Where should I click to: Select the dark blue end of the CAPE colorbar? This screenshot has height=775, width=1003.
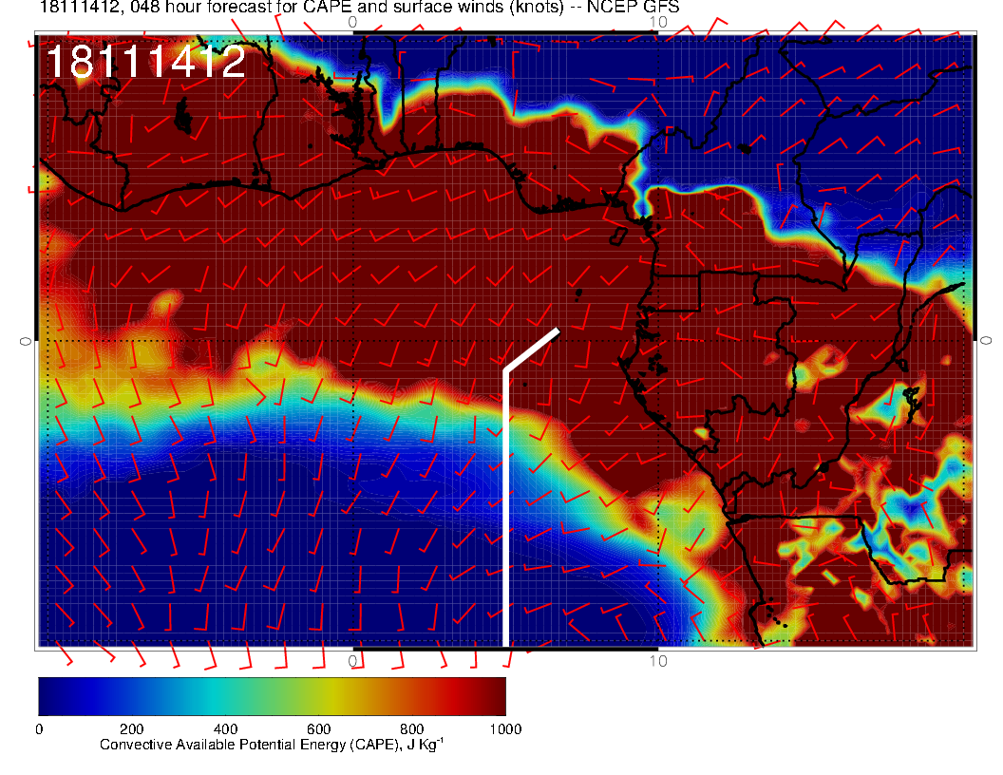click(49, 695)
